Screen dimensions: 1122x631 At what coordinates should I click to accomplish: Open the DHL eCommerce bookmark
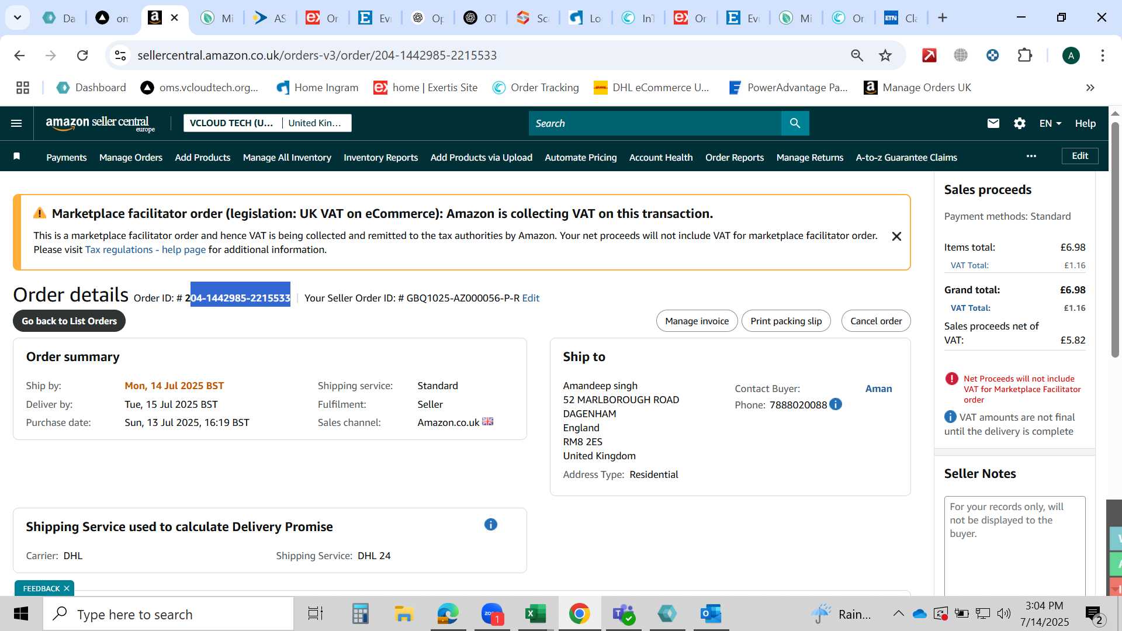[652, 88]
